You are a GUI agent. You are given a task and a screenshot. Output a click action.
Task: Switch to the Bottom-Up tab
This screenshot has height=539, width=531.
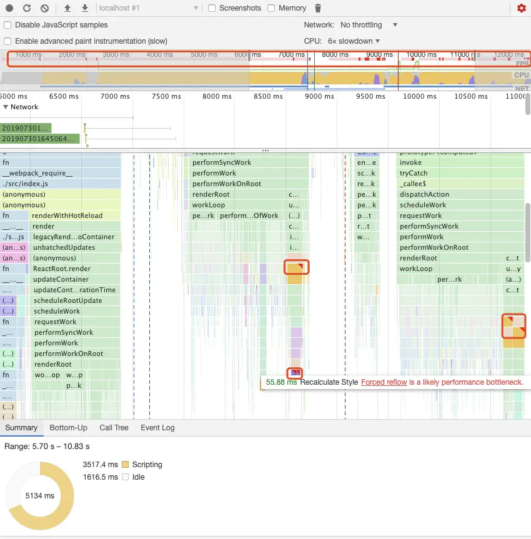click(x=69, y=428)
